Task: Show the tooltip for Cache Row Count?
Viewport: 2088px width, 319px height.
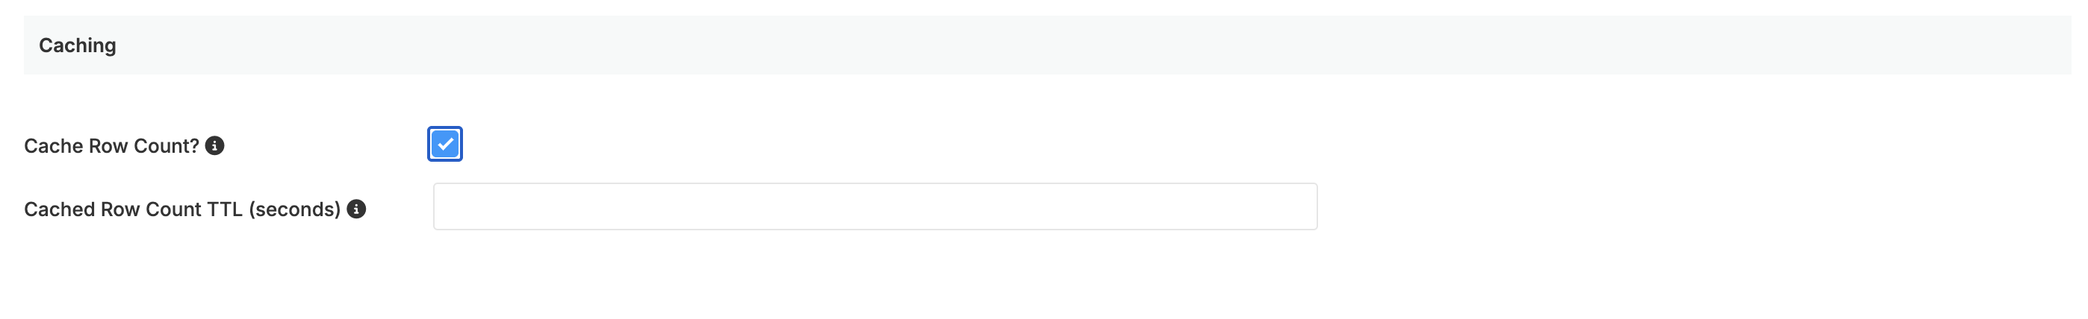Action: 215,146
